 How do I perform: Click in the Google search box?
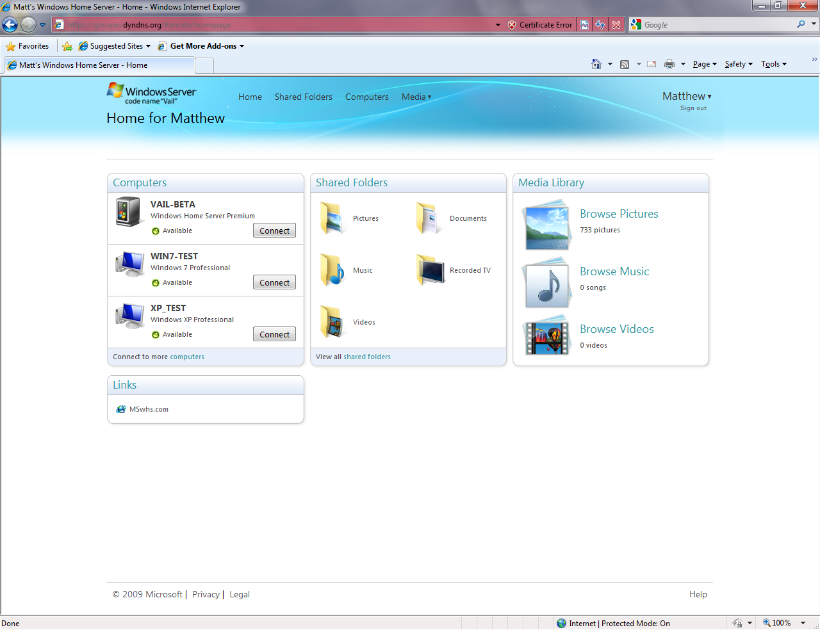(717, 24)
